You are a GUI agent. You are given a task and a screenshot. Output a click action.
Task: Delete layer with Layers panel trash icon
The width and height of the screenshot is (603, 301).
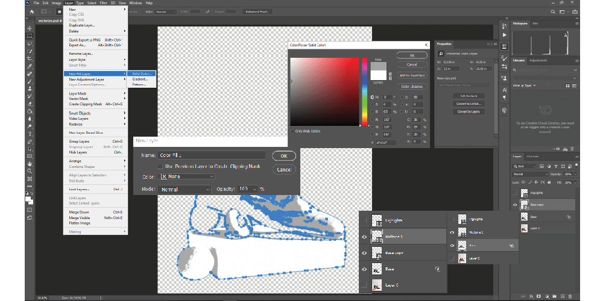point(570,296)
